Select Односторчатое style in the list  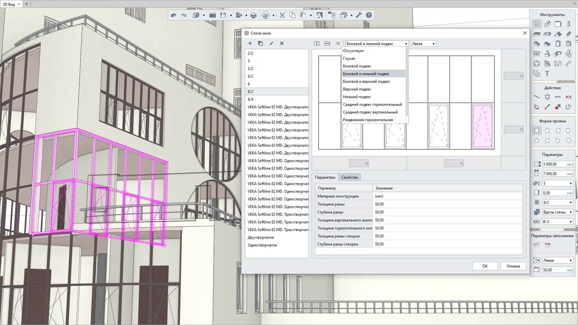(x=262, y=245)
